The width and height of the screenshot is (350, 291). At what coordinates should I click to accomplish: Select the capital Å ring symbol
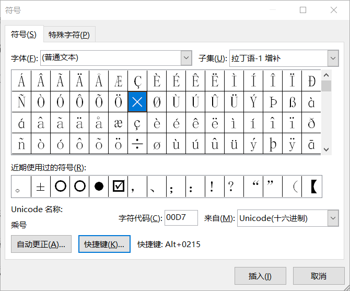[x=99, y=81]
